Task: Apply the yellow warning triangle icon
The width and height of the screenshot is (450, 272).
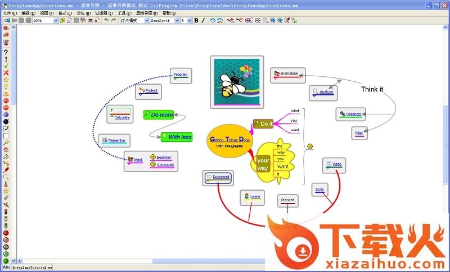Action: coord(6,94)
